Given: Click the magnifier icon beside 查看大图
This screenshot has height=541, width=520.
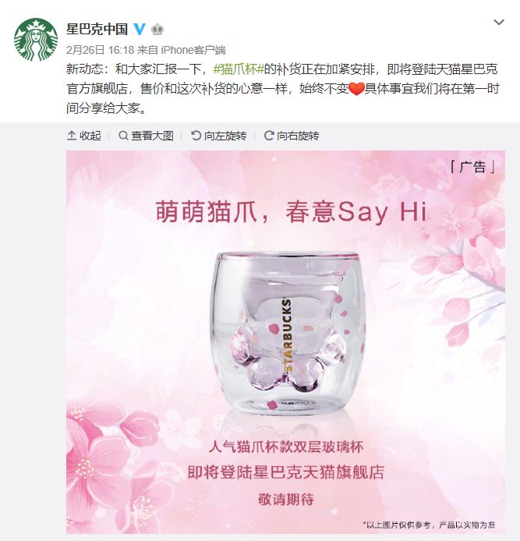Looking at the screenshot, I should click(x=123, y=136).
